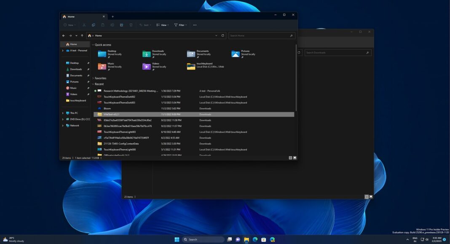
Task: Click the Refresh icon next to address bar
Action: (x=222, y=35)
